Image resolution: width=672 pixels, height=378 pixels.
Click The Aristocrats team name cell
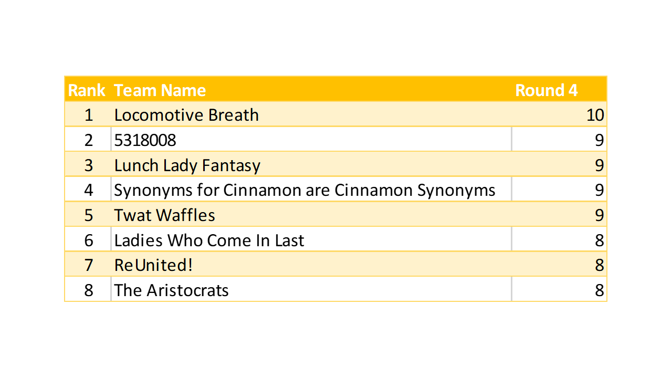171,290
